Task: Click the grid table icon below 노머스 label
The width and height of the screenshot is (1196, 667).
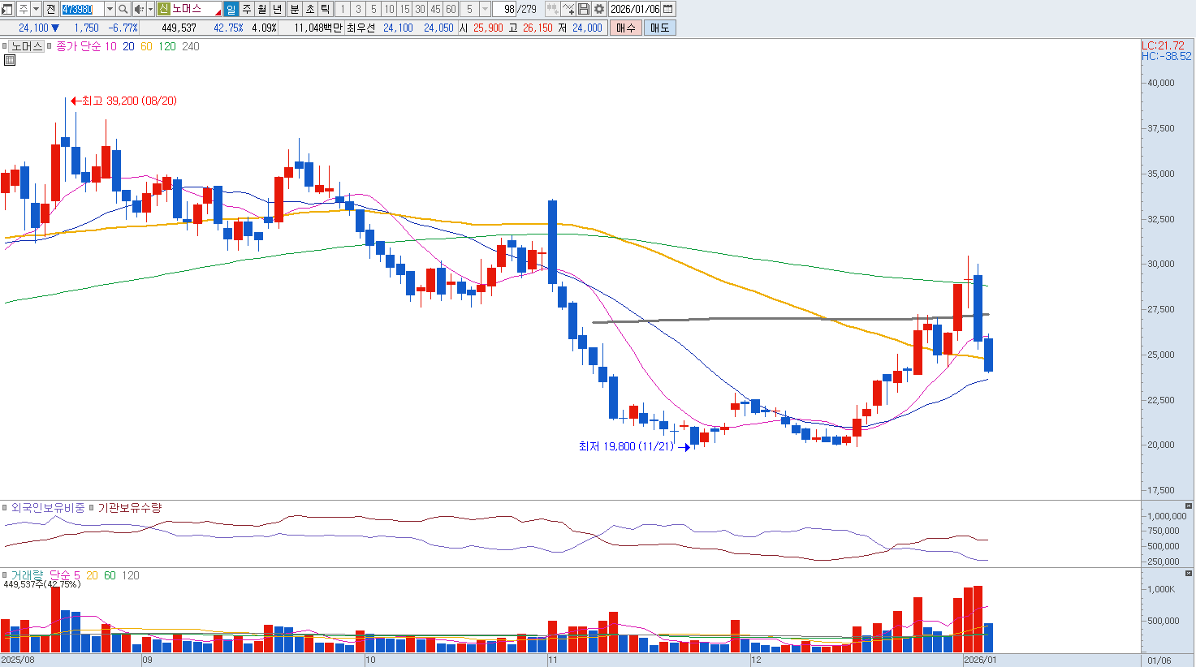Action: (10, 60)
